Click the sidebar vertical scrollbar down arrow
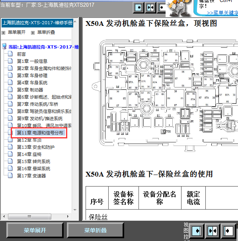 (x=75, y=210)
